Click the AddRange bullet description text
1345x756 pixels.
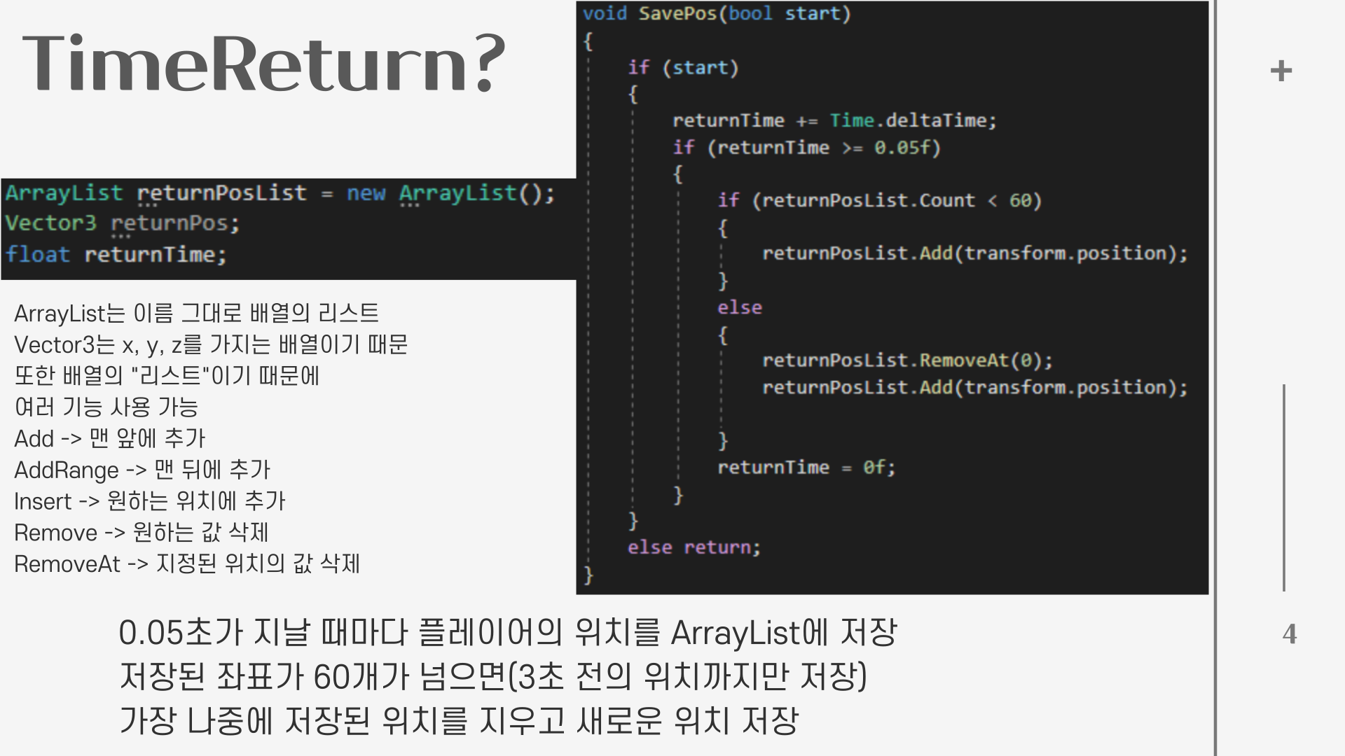pyautogui.click(x=142, y=470)
